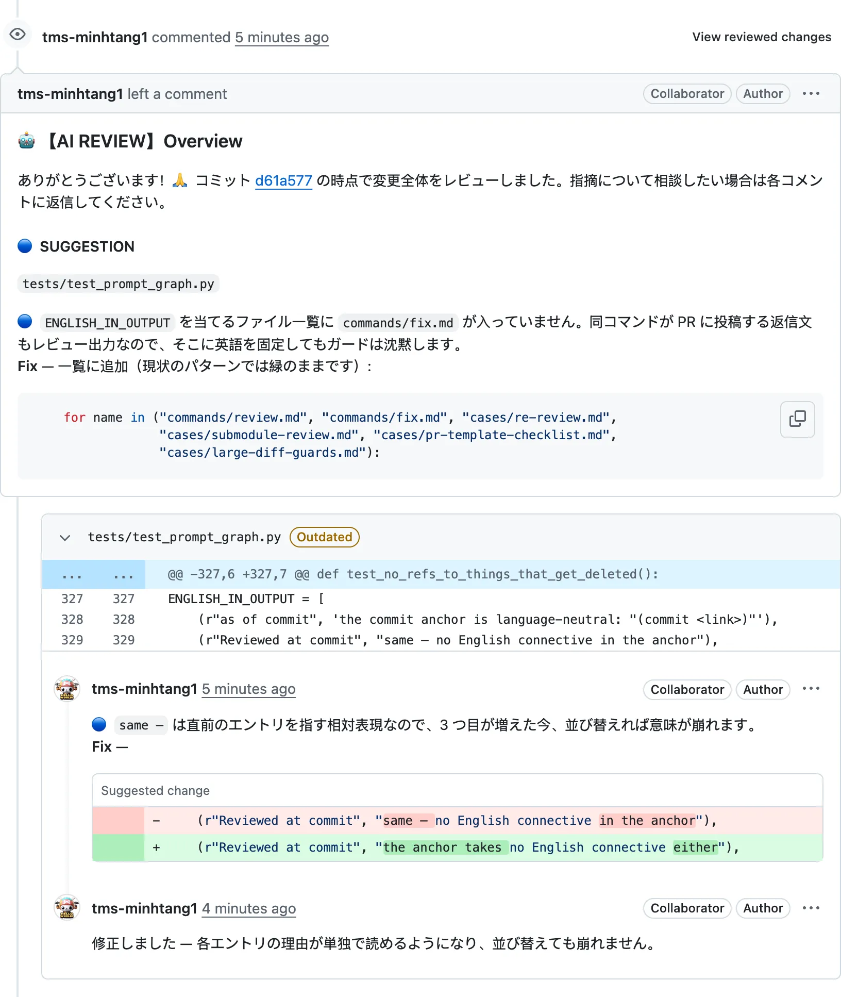Viewport: 841px width, 997px height.
Task: Open the reply's '5 minutes ago' timestamp beside avatar
Action: [249, 689]
